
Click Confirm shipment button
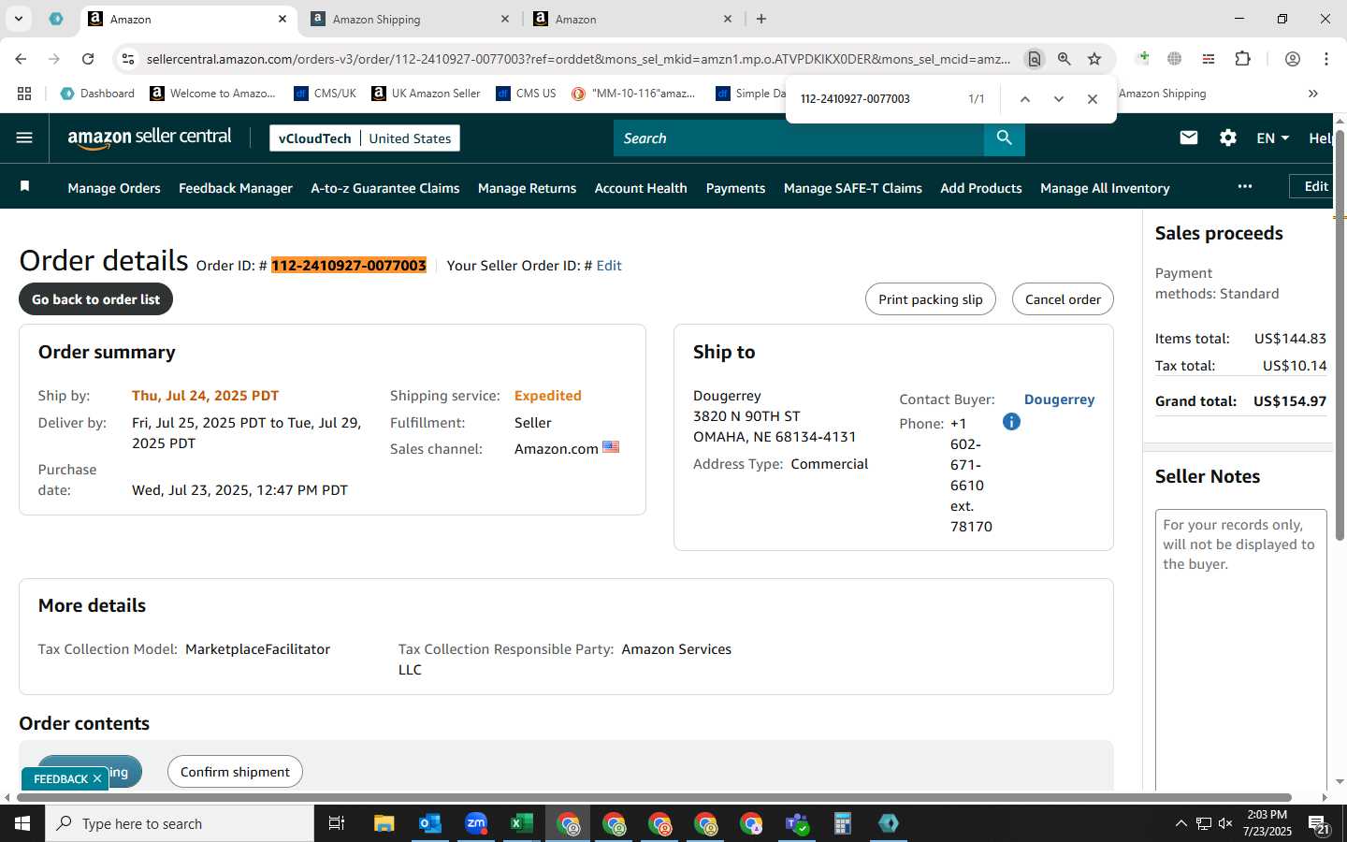click(x=235, y=772)
